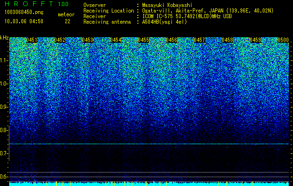Click the 'Receiving Location' label

click(x=109, y=11)
